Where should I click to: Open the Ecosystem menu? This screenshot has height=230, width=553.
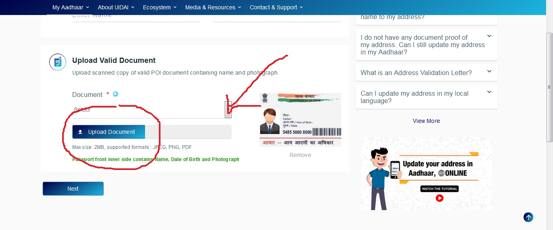pyautogui.click(x=160, y=7)
